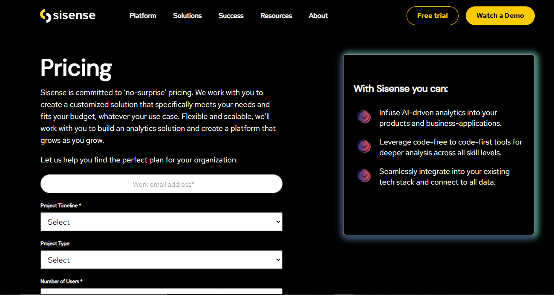
Task: Open the Success menu
Action: (x=231, y=16)
